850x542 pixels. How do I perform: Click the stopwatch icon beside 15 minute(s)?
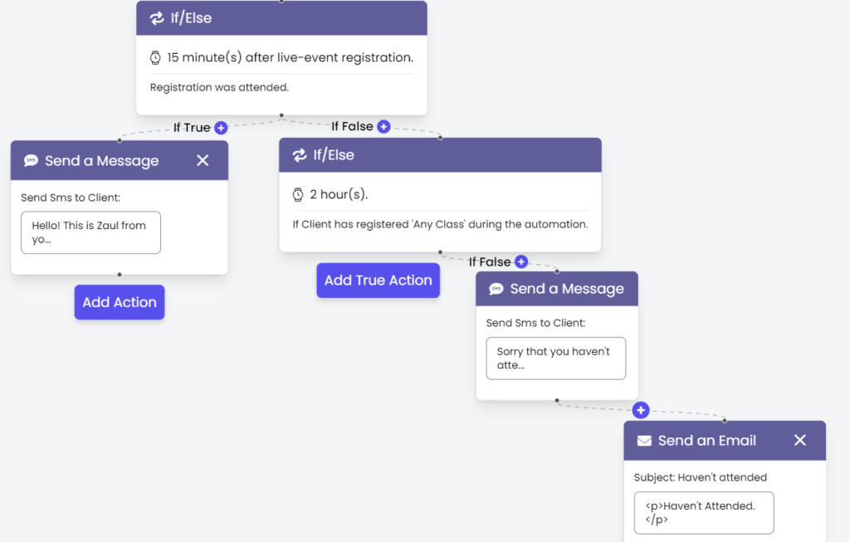155,58
